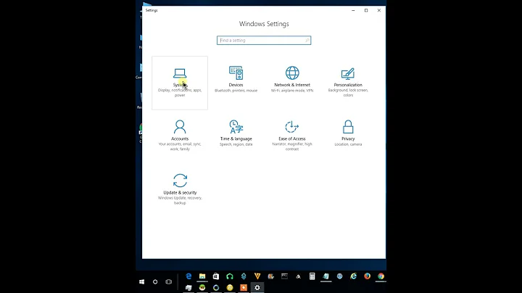
Task: Click the 'Windows Settings' heading
Action: [264, 24]
